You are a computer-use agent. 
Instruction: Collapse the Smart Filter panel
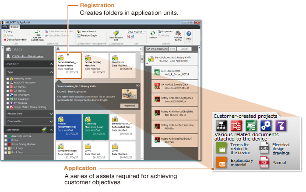(x=50, y=64)
